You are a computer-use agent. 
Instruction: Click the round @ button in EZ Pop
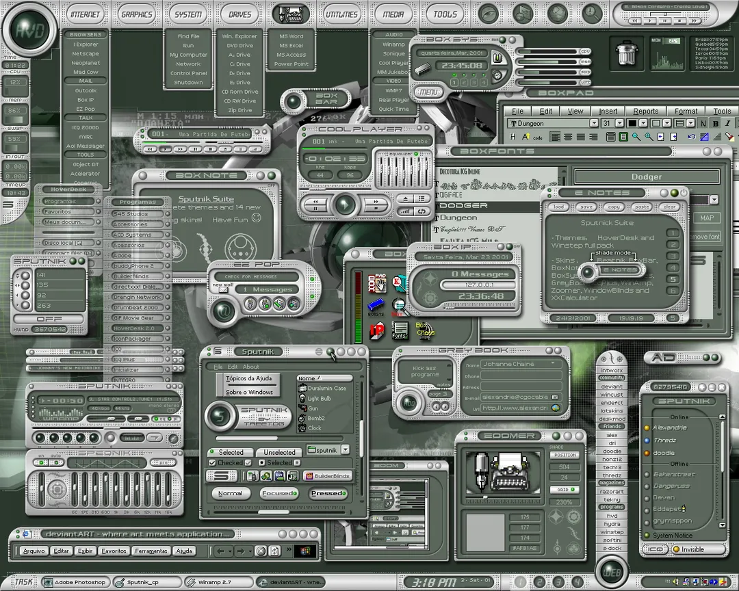click(x=224, y=311)
